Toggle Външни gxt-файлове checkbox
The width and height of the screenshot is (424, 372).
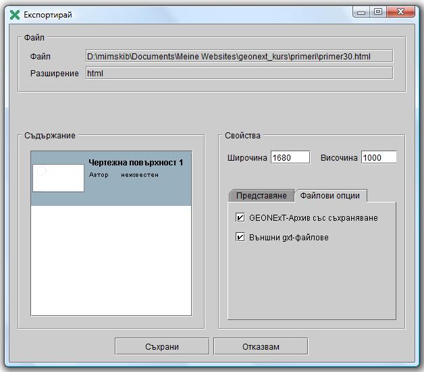(x=240, y=237)
